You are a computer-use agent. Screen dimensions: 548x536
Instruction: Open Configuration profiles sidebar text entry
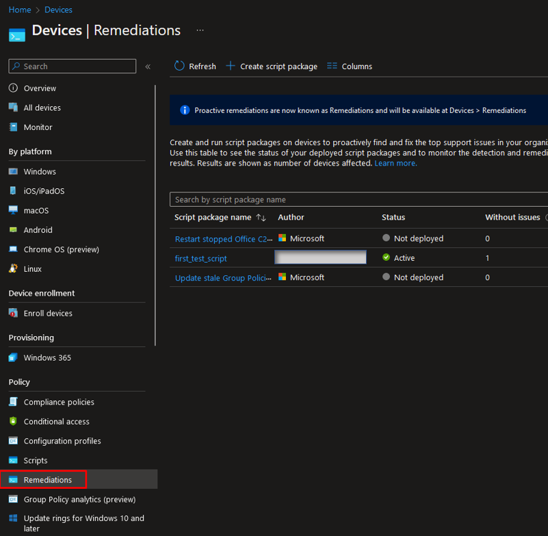point(62,442)
